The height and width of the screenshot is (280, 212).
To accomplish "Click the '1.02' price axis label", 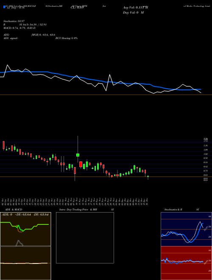I will click(206, 154).
